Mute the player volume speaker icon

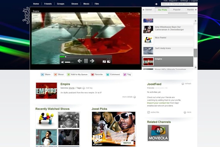click(63, 62)
